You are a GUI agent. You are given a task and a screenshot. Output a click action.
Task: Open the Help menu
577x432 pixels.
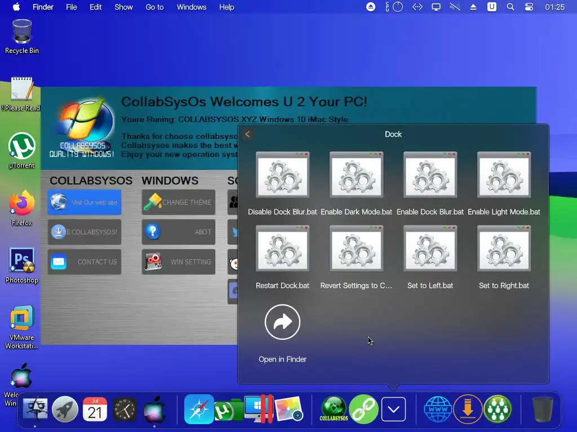[227, 7]
